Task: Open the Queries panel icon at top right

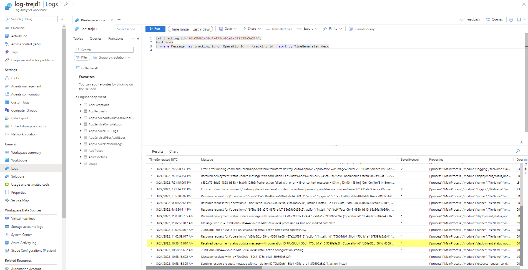Action: tap(494, 19)
